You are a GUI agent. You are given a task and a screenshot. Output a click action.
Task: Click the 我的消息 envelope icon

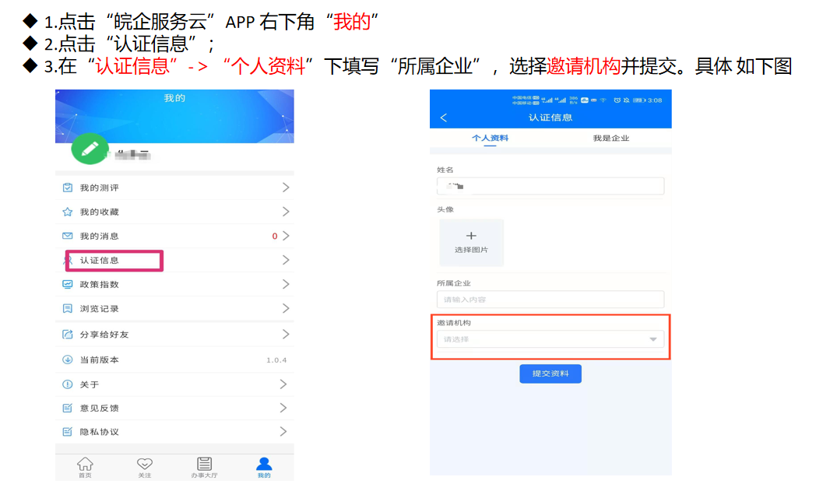coord(68,236)
